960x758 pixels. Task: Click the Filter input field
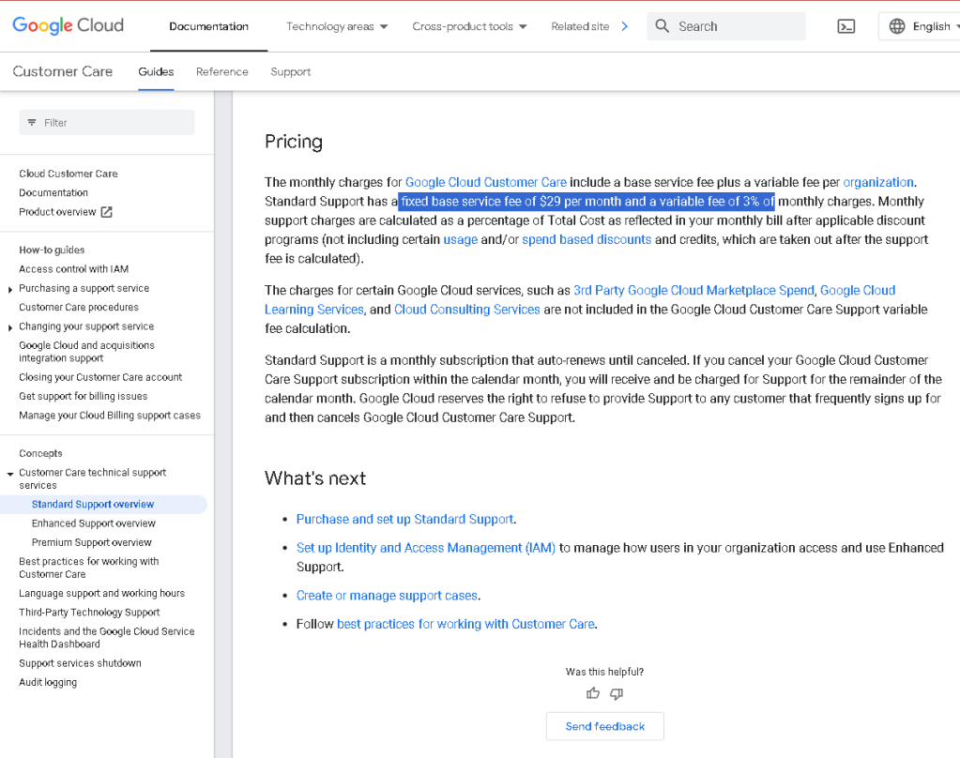point(107,123)
